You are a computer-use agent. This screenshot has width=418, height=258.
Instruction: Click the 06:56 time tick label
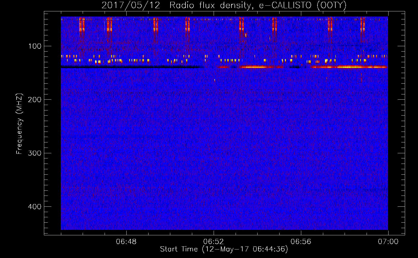coord(301,242)
